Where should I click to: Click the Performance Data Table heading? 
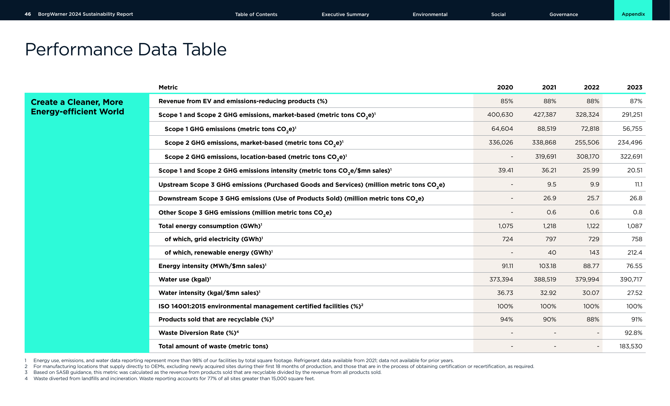126,50
